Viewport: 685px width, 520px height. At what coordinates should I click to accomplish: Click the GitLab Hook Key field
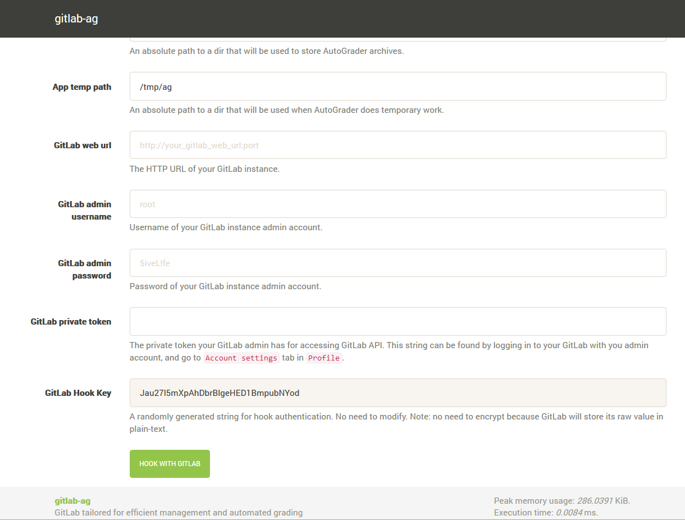398,393
